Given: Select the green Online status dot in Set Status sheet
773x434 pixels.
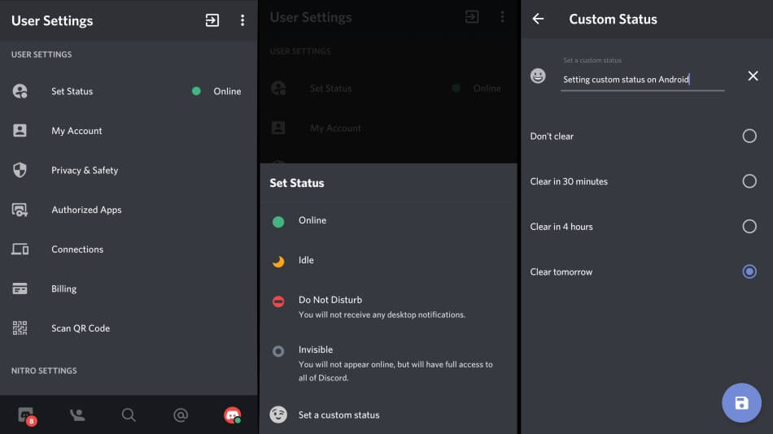Looking at the screenshot, I should coord(278,222).
